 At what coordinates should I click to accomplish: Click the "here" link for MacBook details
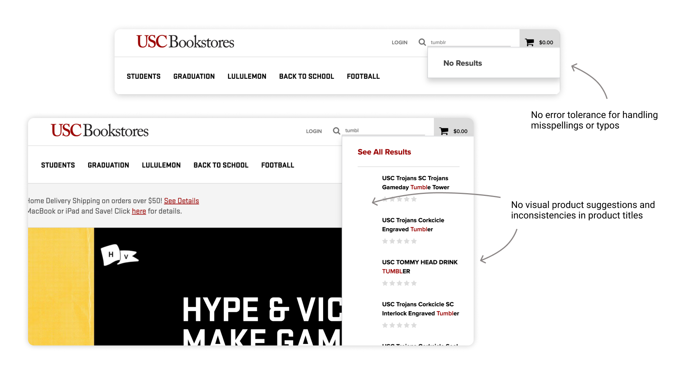139,211
